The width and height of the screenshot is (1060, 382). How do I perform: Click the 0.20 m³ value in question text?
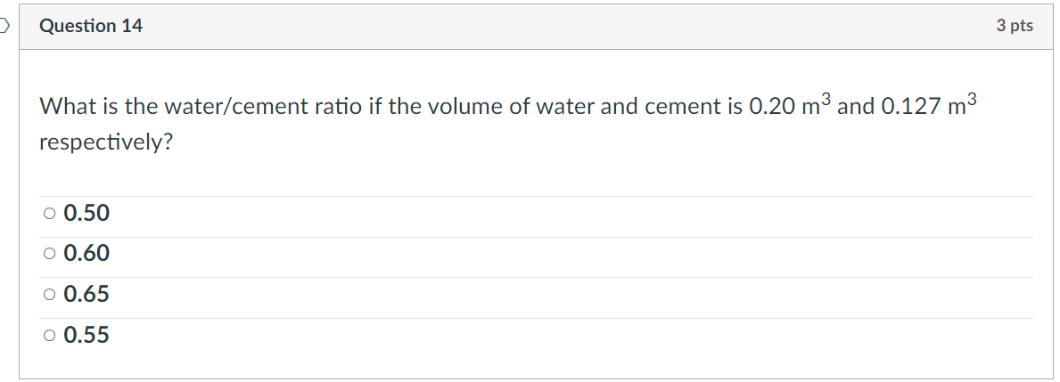click(791, 104)
